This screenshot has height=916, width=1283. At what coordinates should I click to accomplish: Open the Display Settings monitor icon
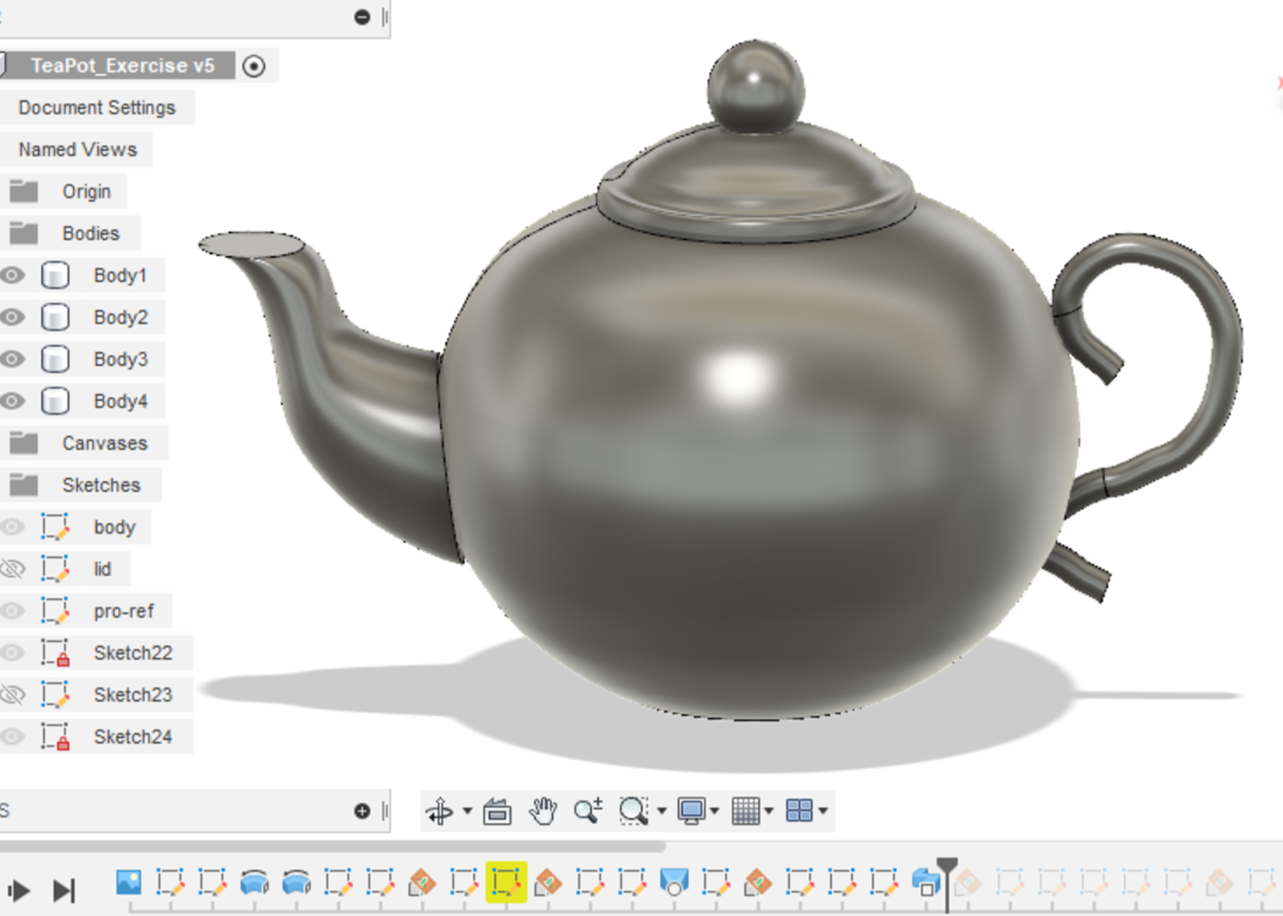pyautogui.click(x=692, y=811)
